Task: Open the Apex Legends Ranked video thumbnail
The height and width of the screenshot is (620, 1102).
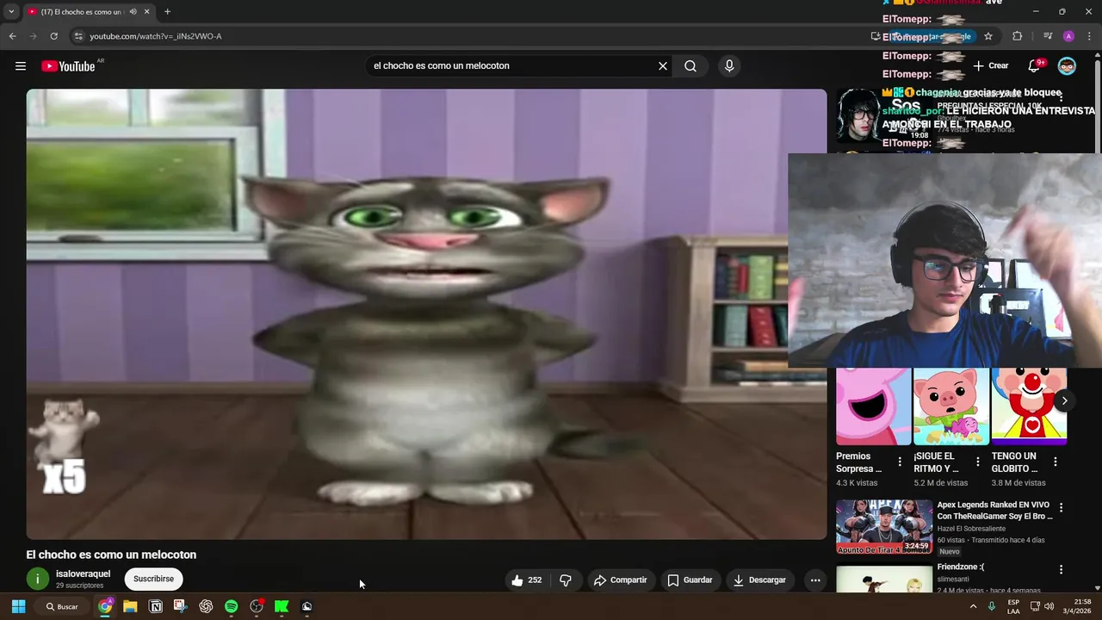Action: [x=884, y=526]
